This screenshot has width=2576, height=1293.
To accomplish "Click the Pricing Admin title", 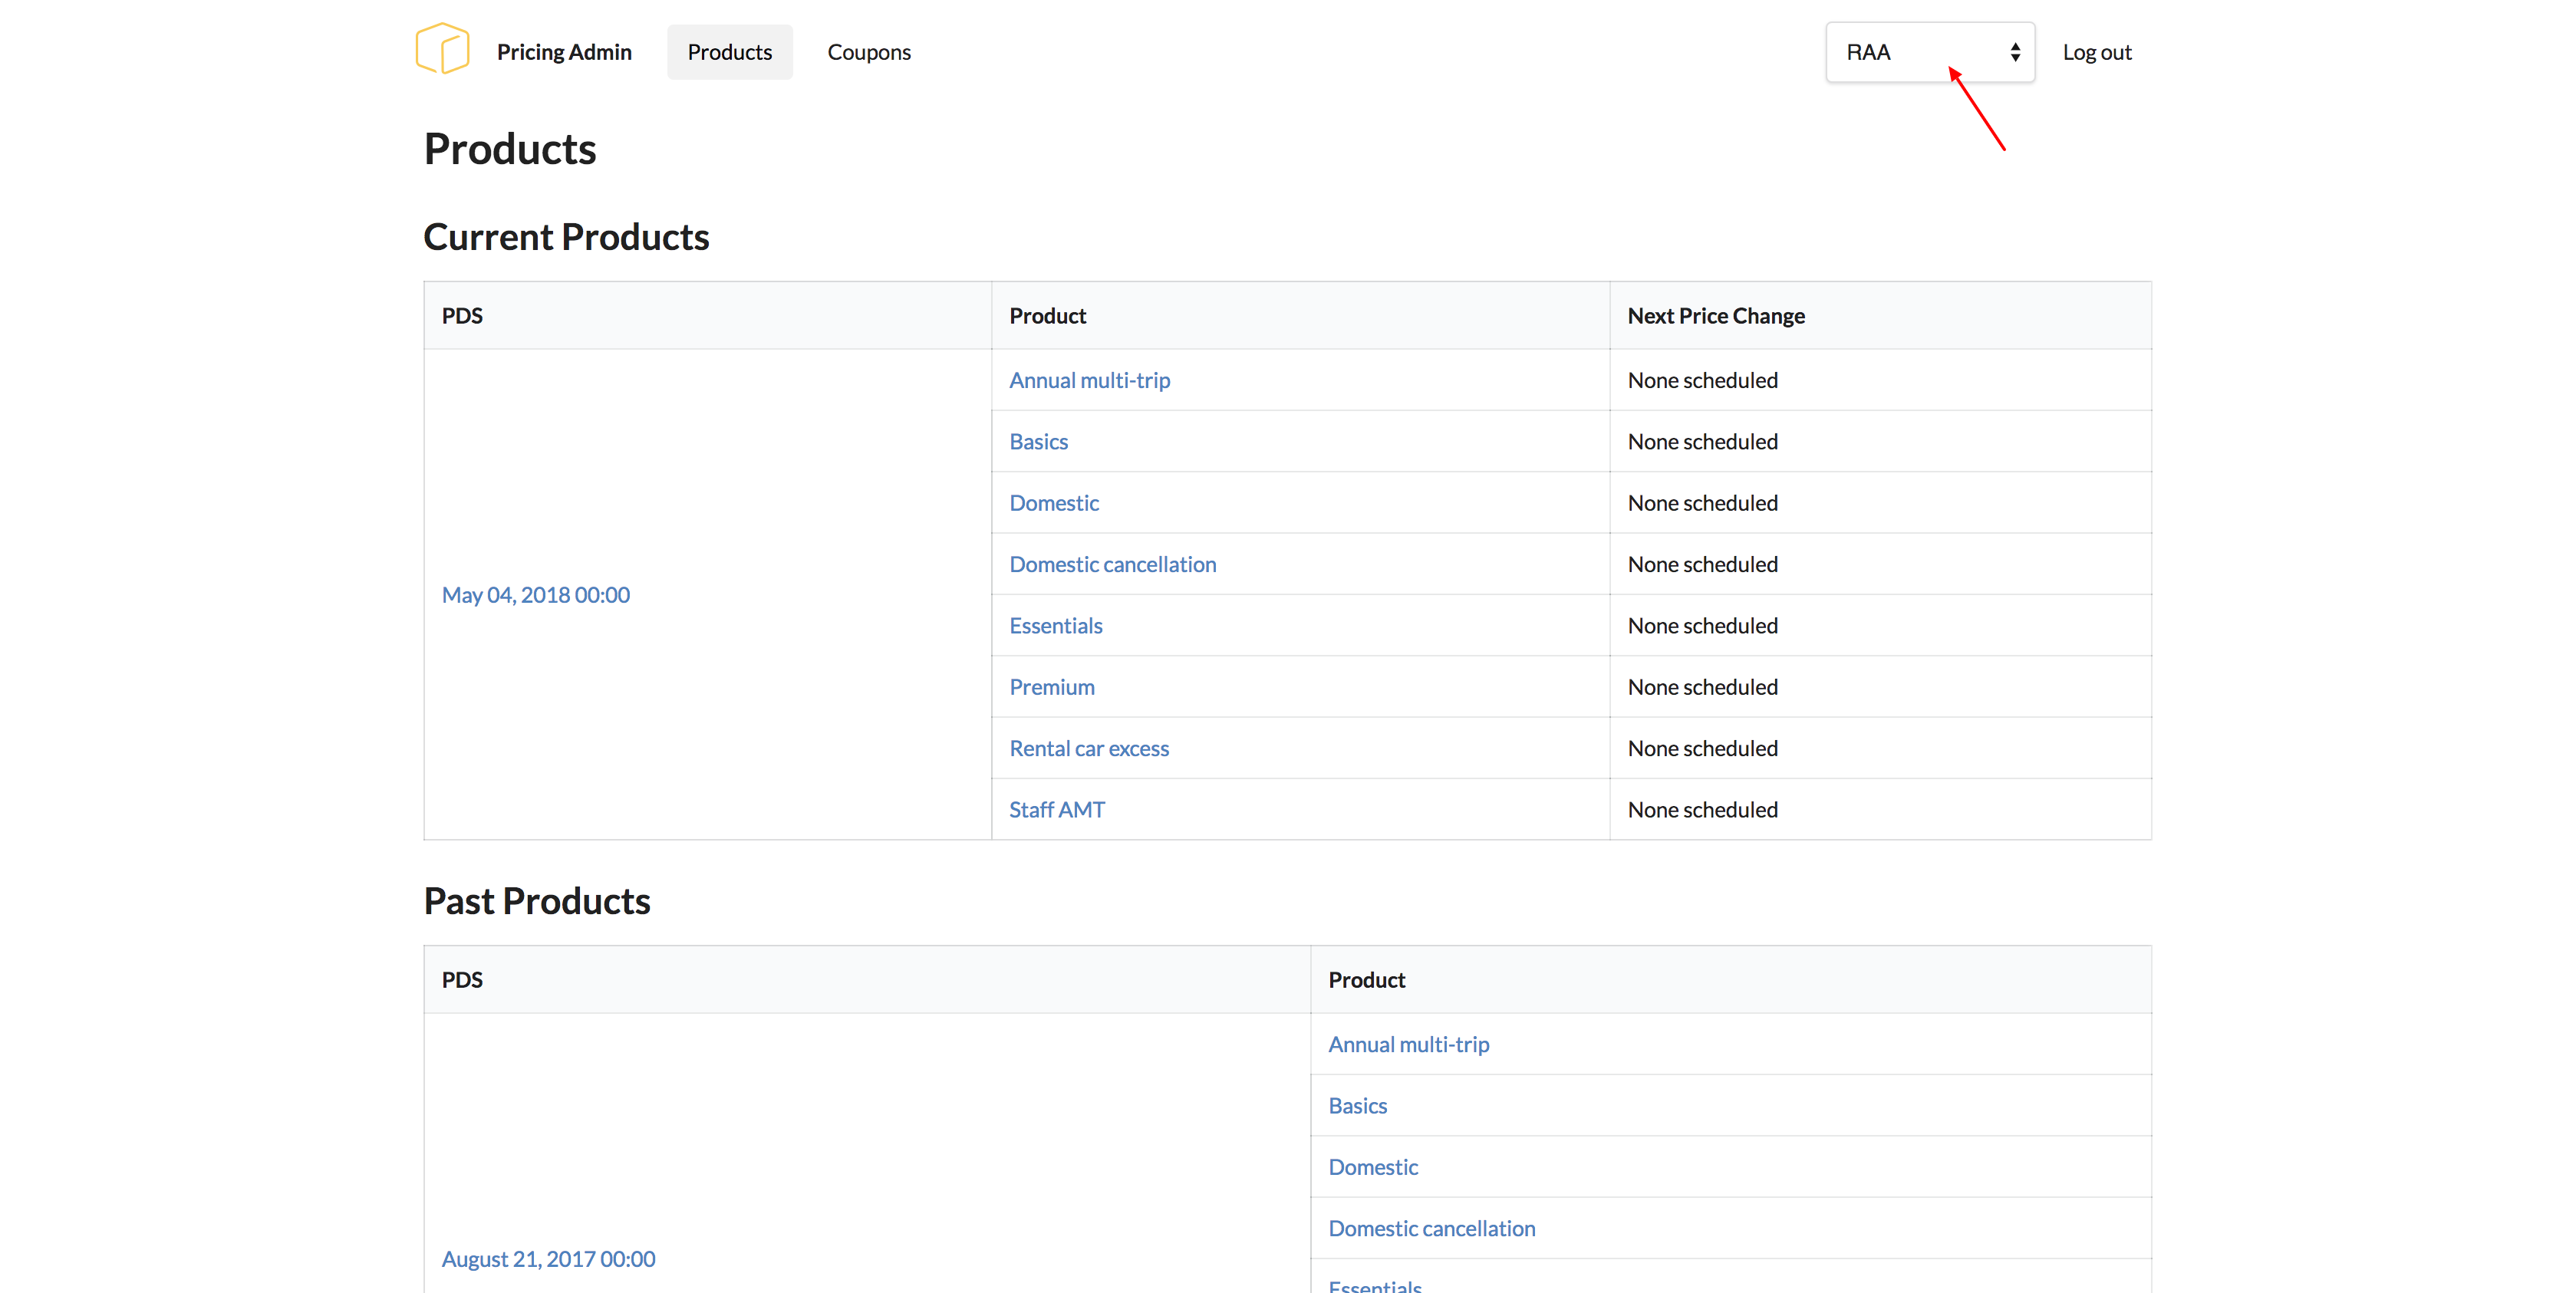I will (564, 52).
